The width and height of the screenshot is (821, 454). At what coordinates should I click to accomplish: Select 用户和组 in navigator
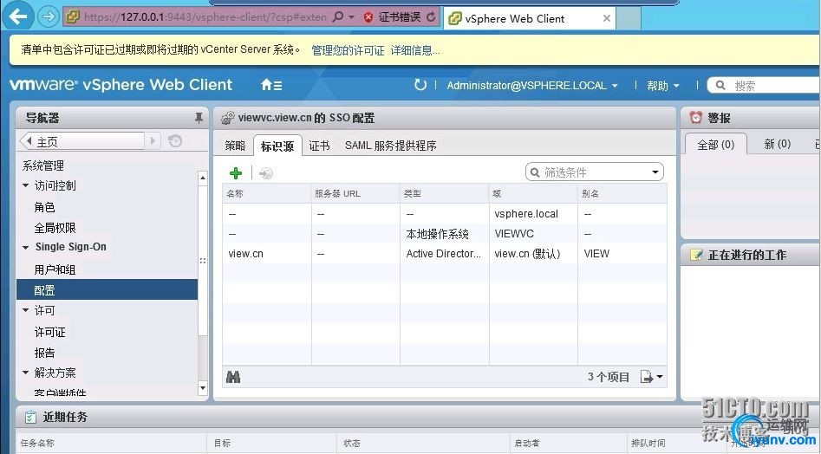point(55,269)
